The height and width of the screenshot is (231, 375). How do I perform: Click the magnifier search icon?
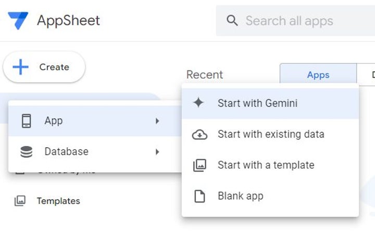[232, 21]
